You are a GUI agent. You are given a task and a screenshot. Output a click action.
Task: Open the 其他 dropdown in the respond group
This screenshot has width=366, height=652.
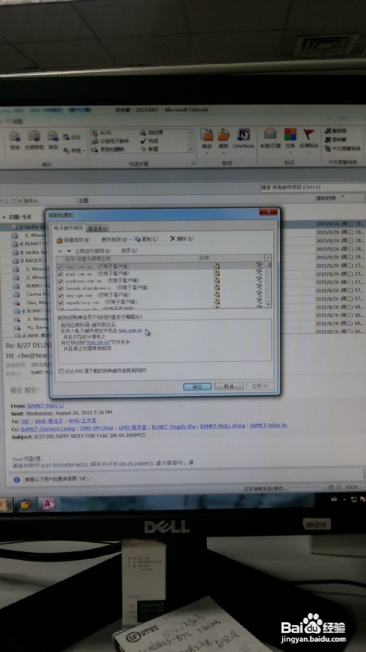tap(75, 150)
